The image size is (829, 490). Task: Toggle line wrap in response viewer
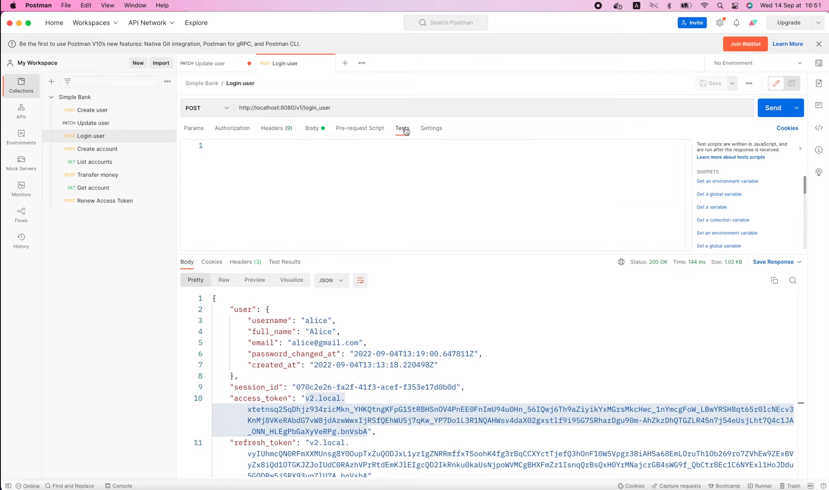click(x=360, y=280)
